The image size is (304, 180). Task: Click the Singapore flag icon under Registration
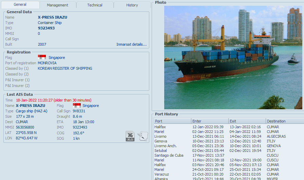pos(42,57)
